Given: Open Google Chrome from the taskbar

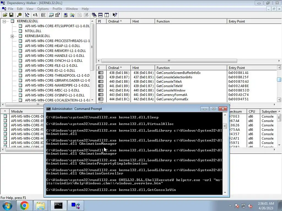Looking at the screenshot, I should [x=25, y=206].
